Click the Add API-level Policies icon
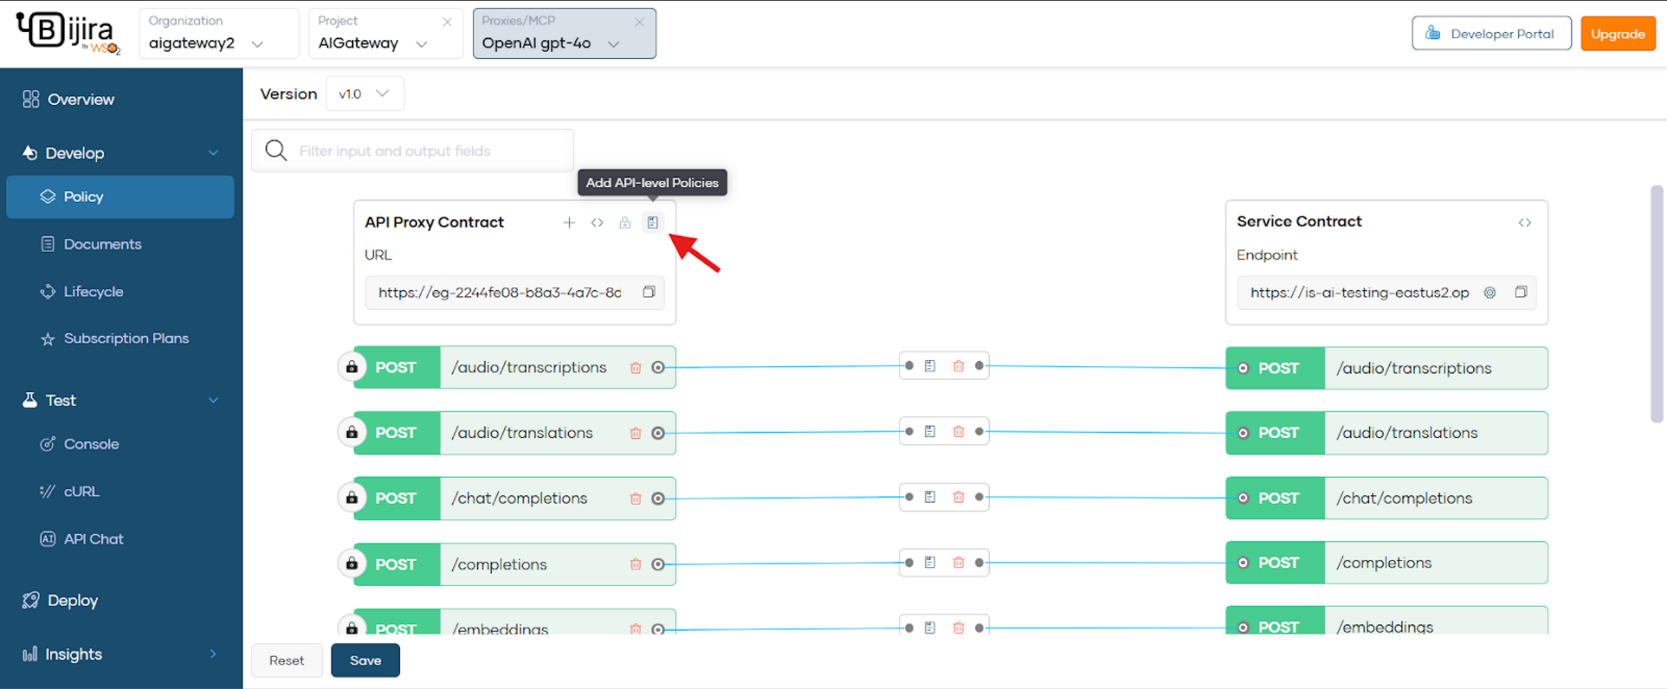Image resolution: width=1667 pixels, height=689 pixels. 652,222
